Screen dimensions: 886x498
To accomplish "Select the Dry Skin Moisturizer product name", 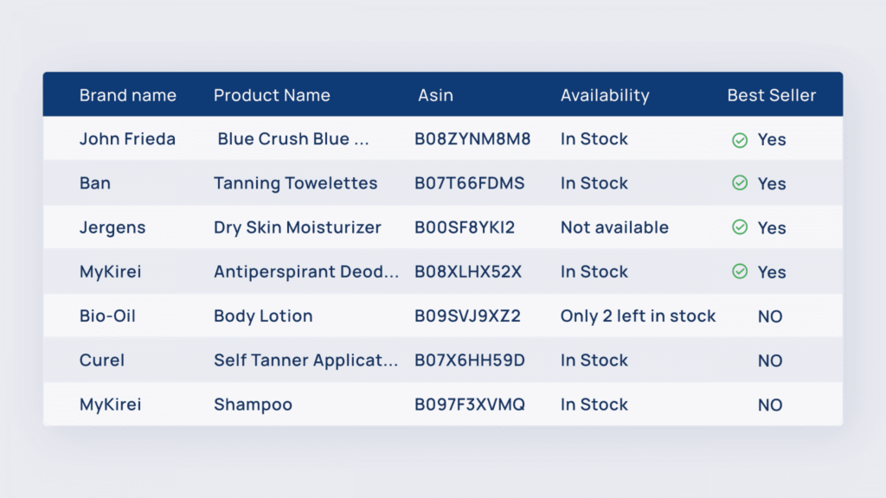I will [x=298, y=227].
